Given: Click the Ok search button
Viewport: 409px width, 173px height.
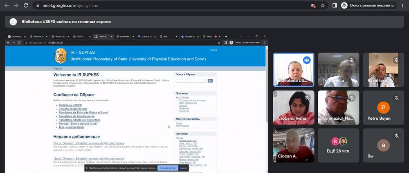Looking at the screenshot, I should coord(210,81).
